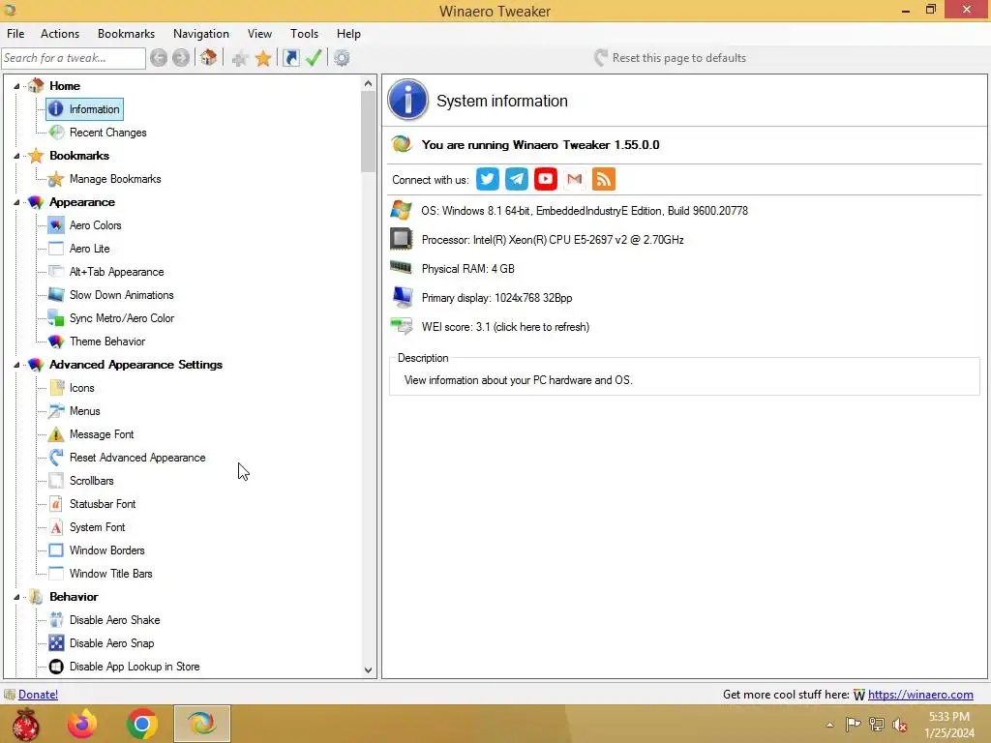Click the tree scrollbar down arrow
The width and height of the screenshot is (991, 743).
tap(369, 670)
